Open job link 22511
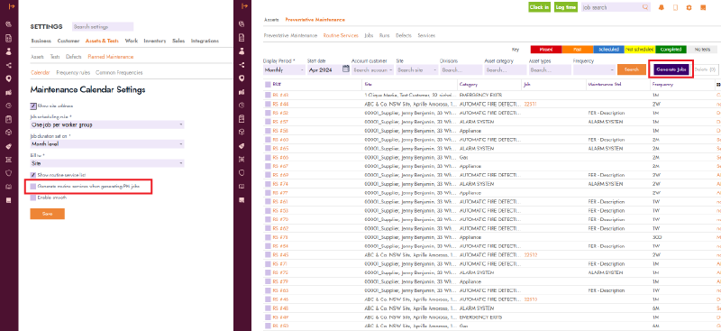 coord(530,104)
